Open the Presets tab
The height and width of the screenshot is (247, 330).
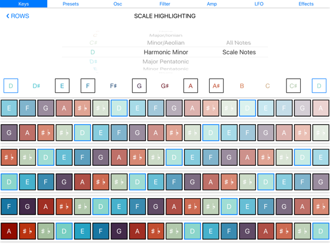[71, 4]
